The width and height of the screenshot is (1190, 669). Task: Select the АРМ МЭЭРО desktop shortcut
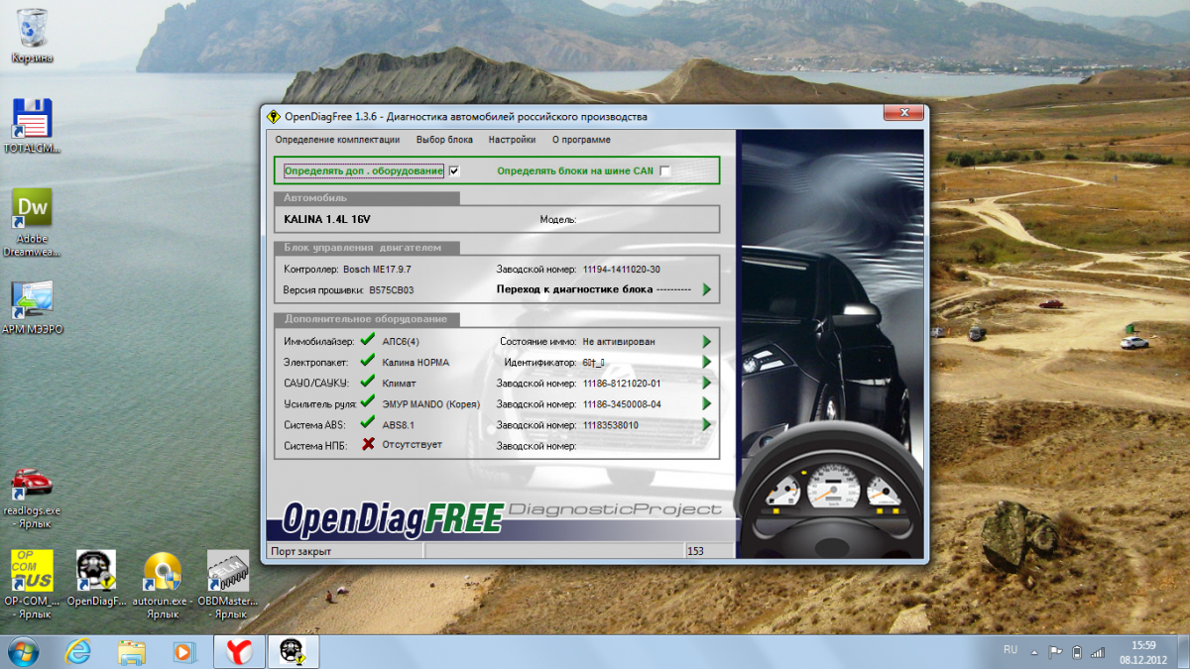pos(32,307)
